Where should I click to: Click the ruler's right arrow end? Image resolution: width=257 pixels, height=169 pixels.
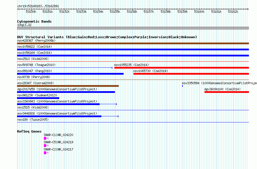click(248, 9)
